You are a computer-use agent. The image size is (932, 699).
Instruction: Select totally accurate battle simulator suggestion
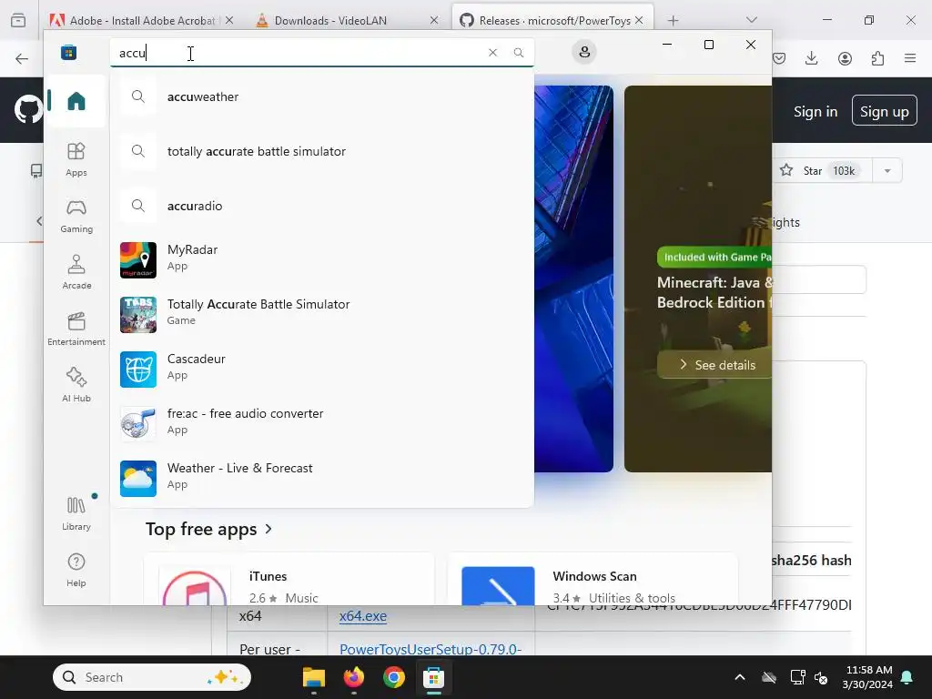coord(321,151)
